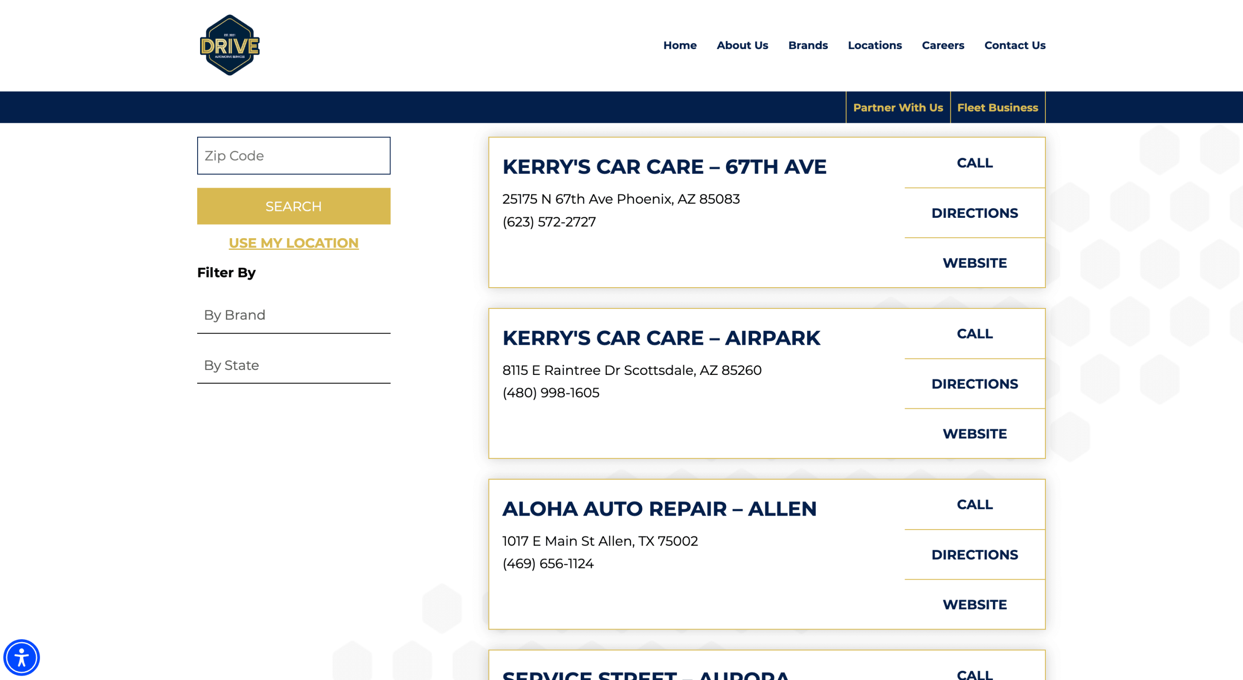This screenshot has height=680, width=1243.
Task: Click the USE MY LOCATION link
Action: [294, 243]
